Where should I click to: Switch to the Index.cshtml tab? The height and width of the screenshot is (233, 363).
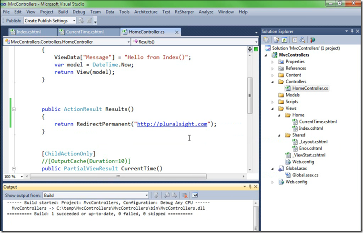coord(33,32)
